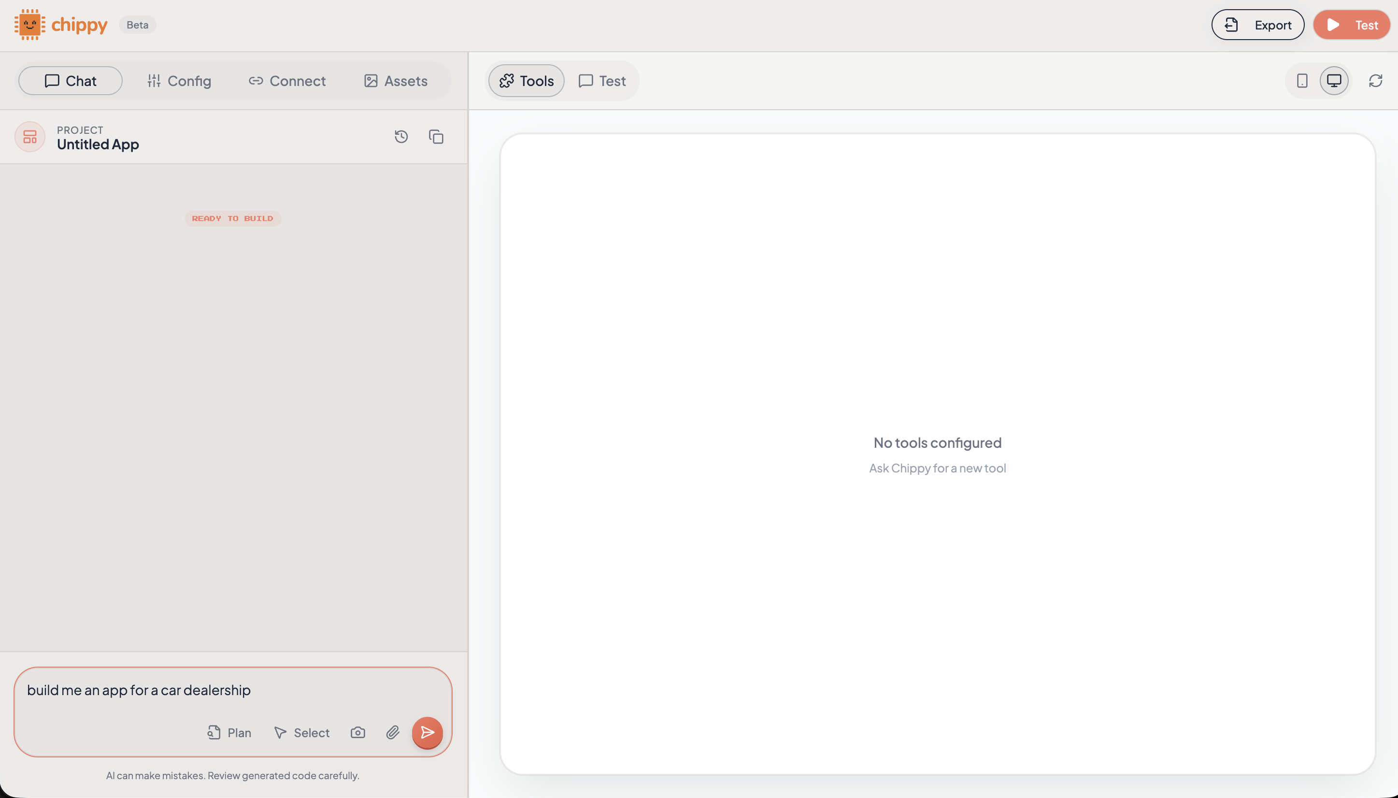Switch preview to desktop monitor view

(1334, 81)
